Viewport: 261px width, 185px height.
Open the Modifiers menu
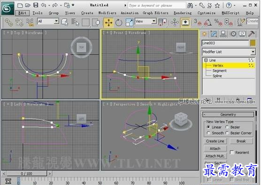(x=107, y=13)
